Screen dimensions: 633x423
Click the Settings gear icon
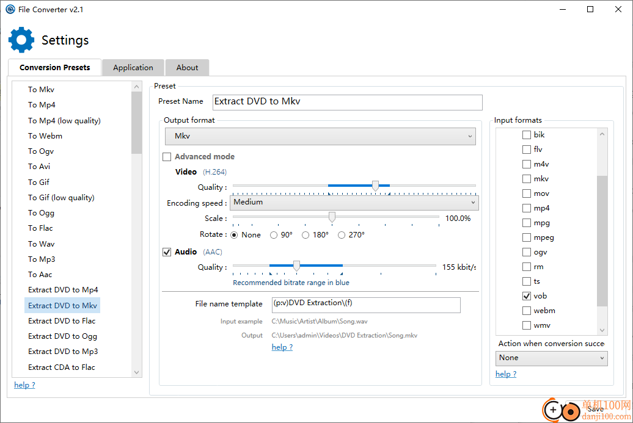pyautogui.click(x=21, y=40)
